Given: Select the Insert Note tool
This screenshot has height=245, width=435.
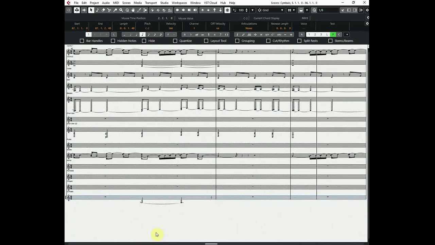Looking at the screenshot, I should click(97, 10).
